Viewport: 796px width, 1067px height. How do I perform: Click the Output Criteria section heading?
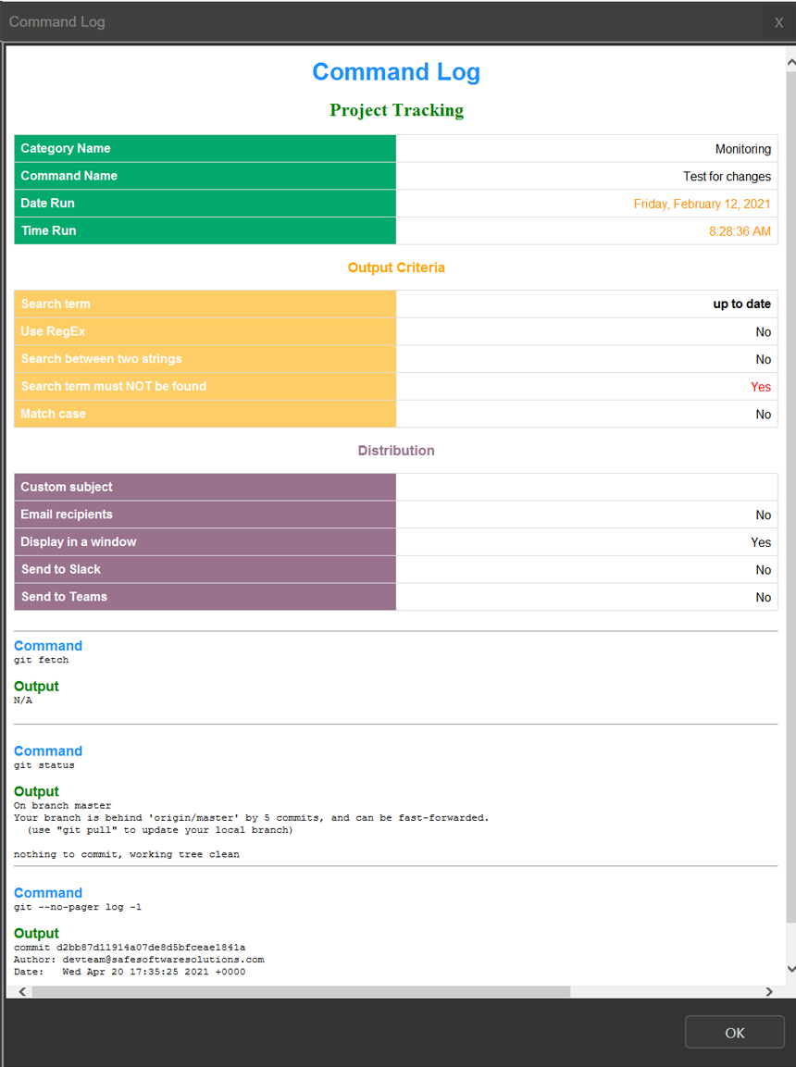tap(396, 267)
